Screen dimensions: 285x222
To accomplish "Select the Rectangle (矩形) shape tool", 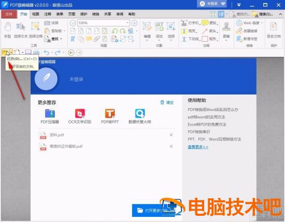I will [210, 39].
